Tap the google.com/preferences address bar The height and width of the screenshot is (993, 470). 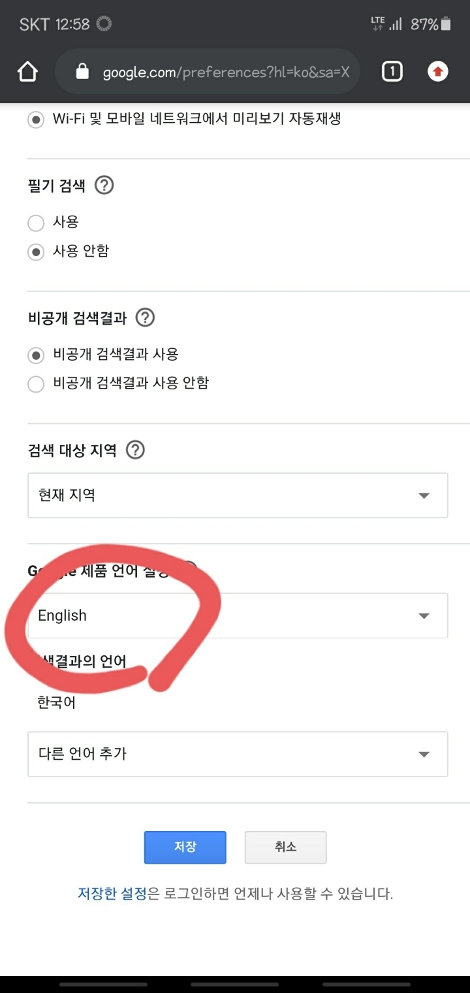click(225, 72)
